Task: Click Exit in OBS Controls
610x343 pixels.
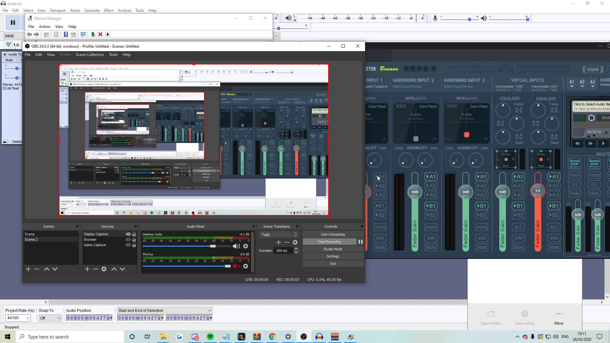Action: (333, 264)
